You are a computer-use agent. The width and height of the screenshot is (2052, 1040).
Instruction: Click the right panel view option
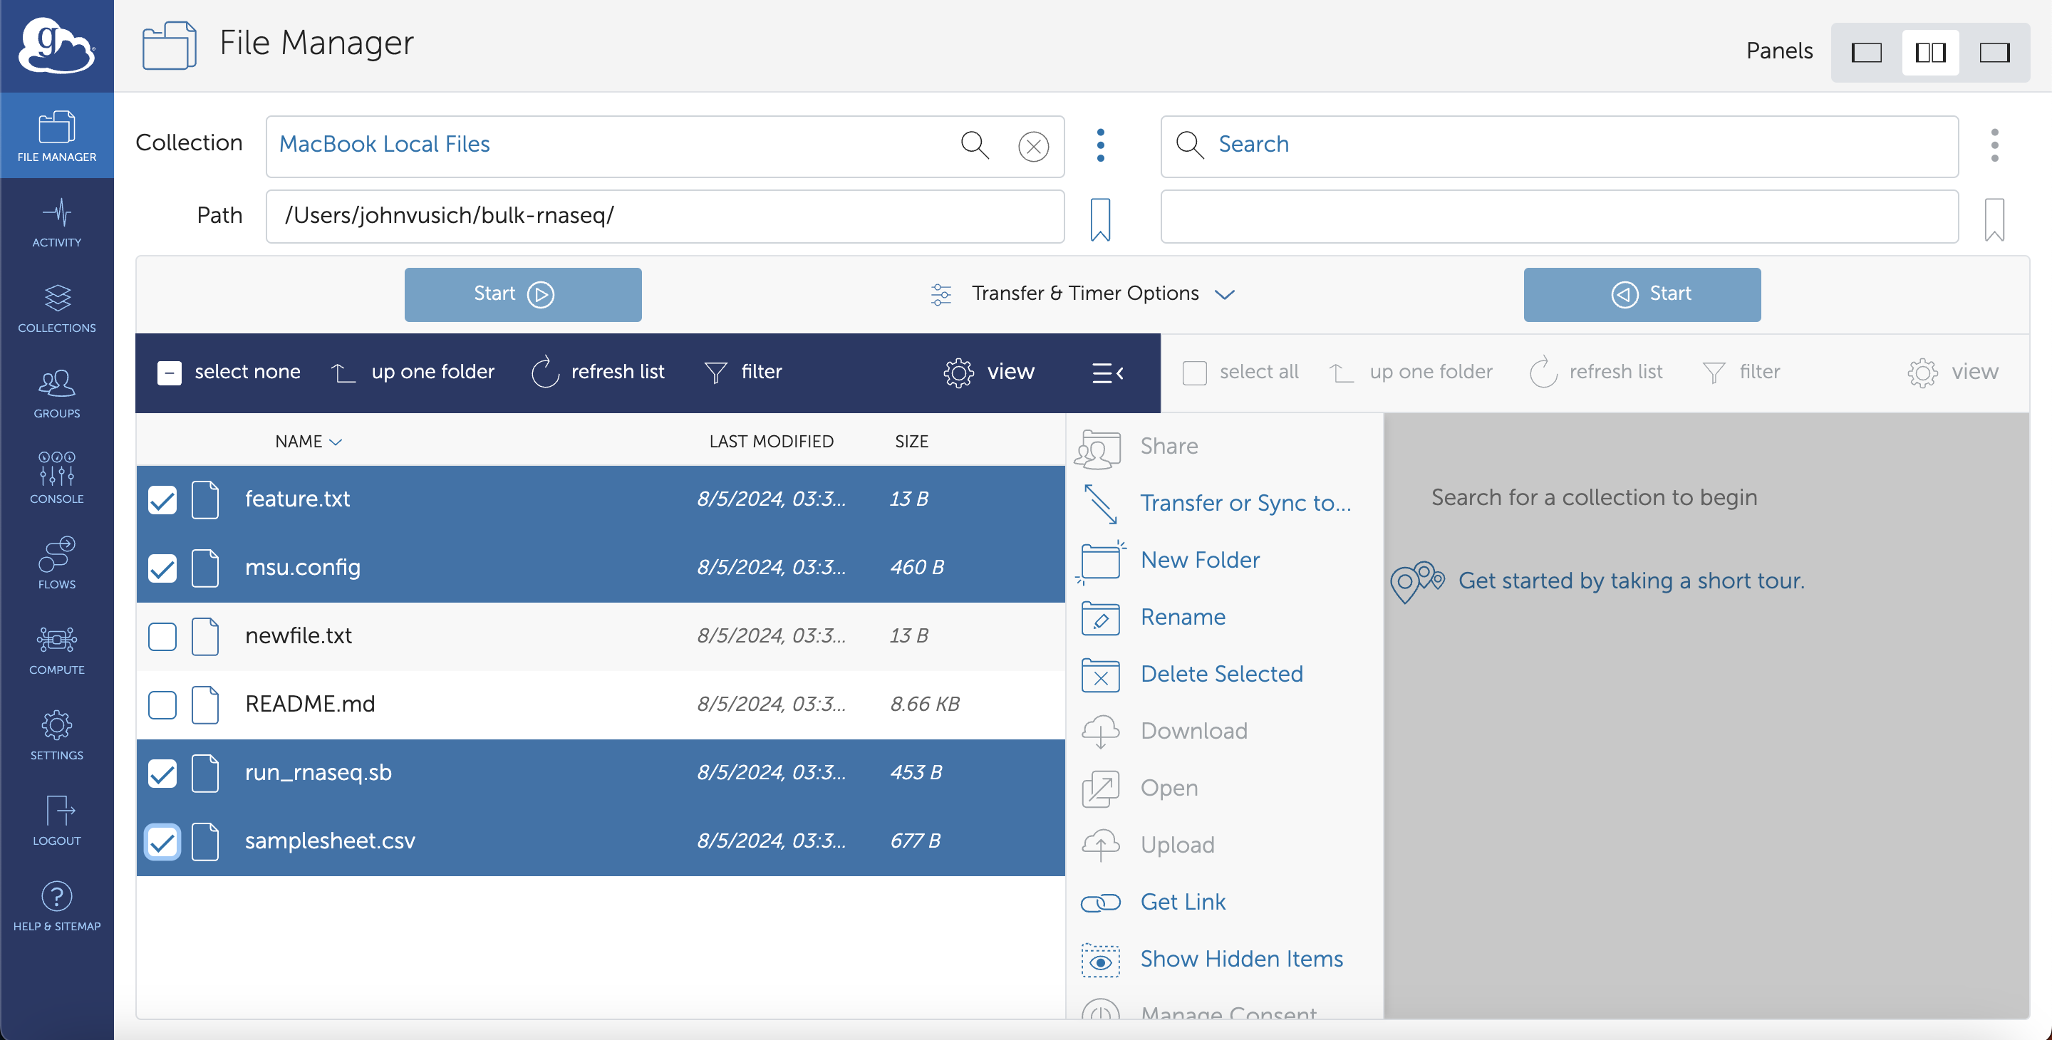1952,372
